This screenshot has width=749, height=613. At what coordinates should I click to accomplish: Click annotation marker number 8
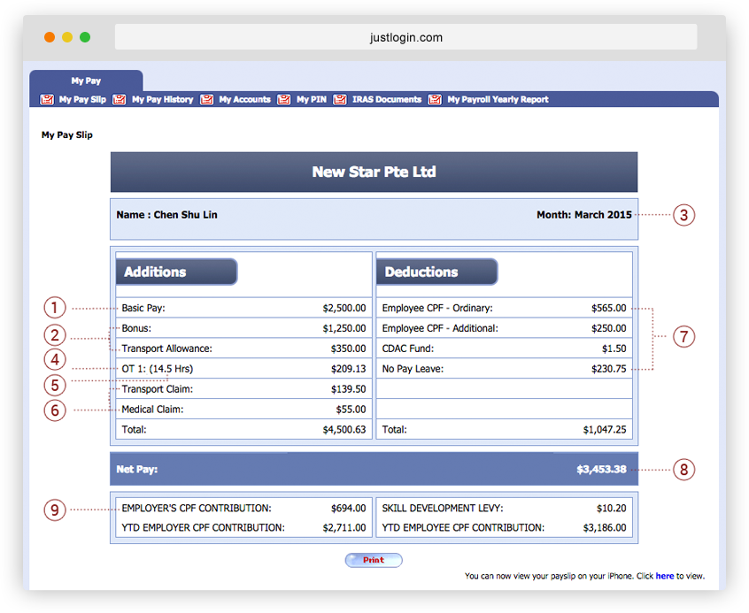[x=683, y=470]
